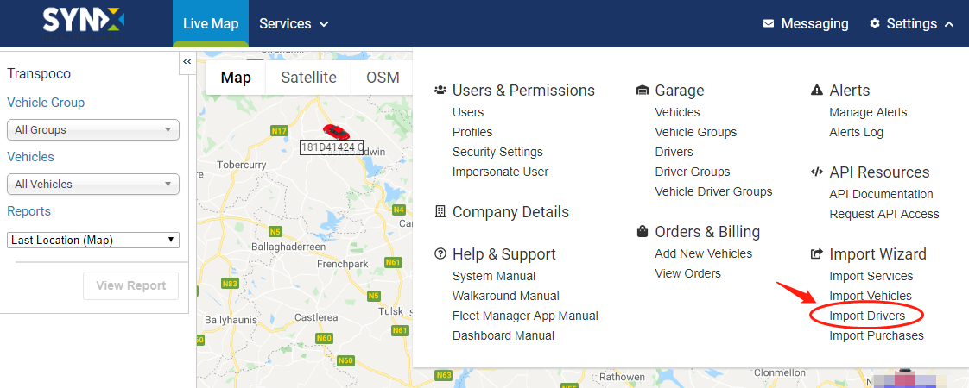969x388 pixels.
Task: Open the All Groups dropdown
Action: 93,130
